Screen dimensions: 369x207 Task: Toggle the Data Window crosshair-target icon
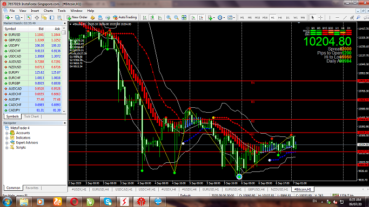[37, 18]
